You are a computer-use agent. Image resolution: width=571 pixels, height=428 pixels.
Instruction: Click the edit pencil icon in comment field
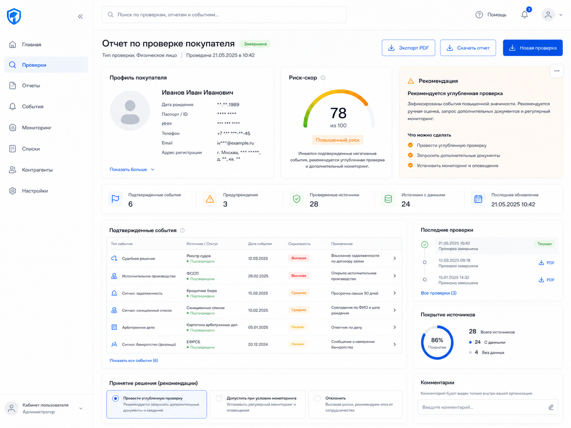[551, 407]
